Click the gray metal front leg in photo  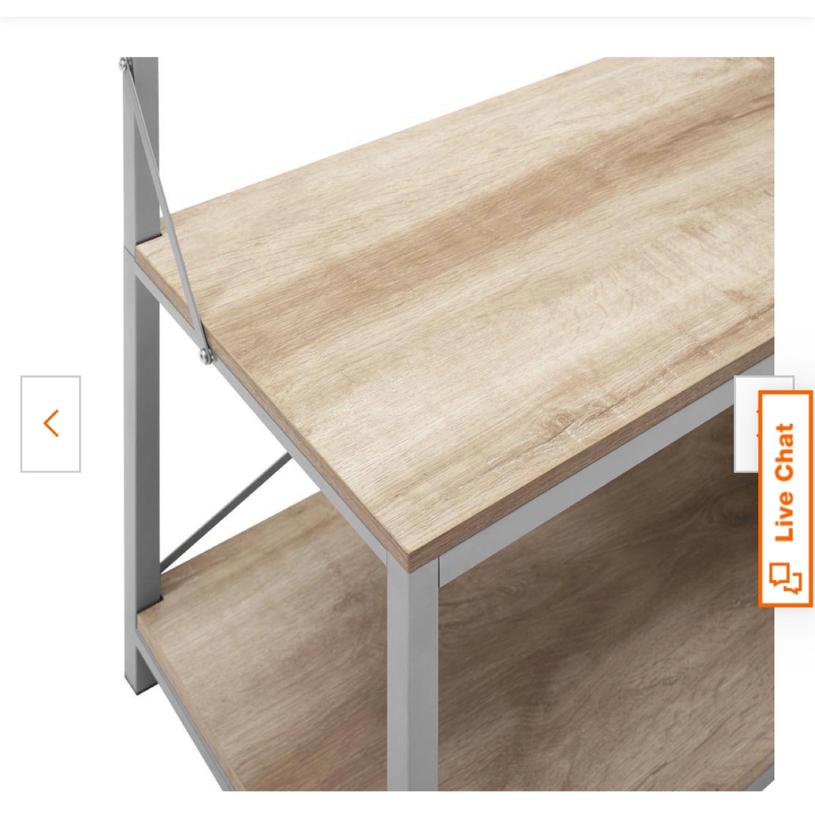click(412, 675)
